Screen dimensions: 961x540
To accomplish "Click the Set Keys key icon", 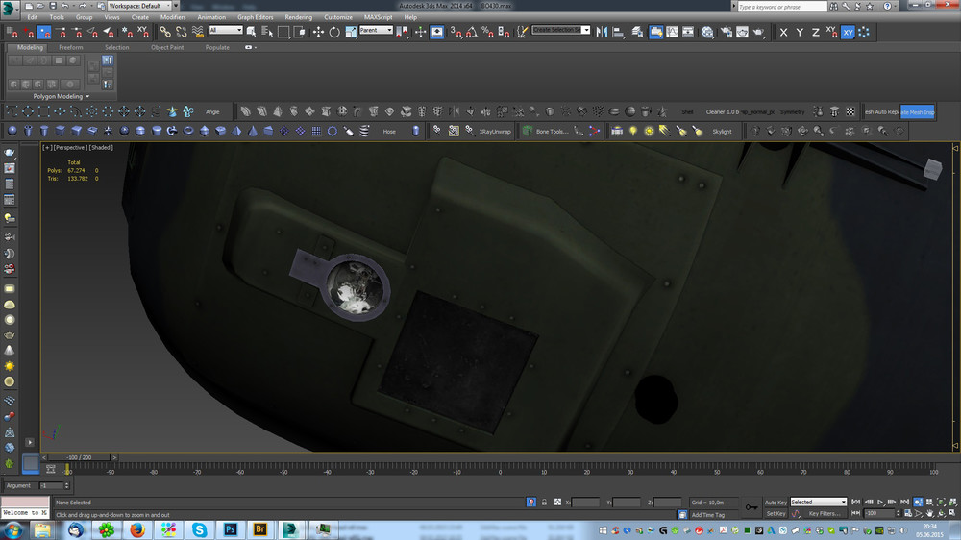I will coord(751,506).
